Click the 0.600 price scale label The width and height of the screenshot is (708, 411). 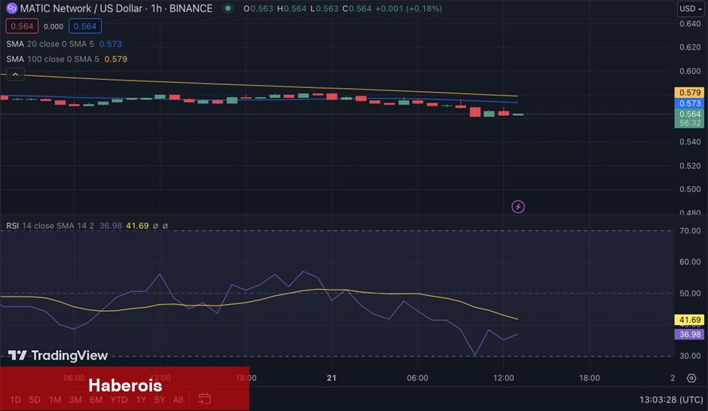click(x=690, y=71)
